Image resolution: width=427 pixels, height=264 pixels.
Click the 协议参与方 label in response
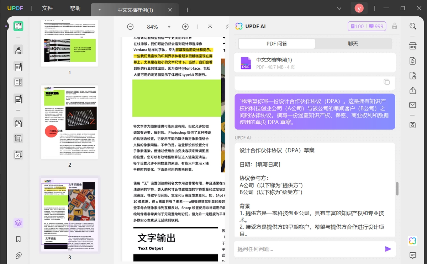coord(254,178)
